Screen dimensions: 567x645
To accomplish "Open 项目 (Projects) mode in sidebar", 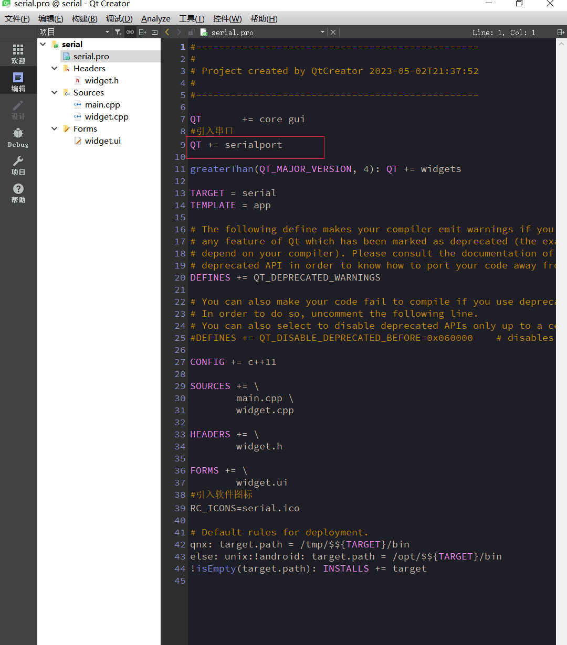I will (x=18, y=165).
